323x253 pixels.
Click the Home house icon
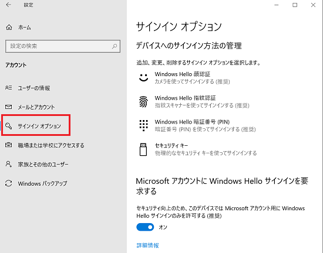coord(9,27)
